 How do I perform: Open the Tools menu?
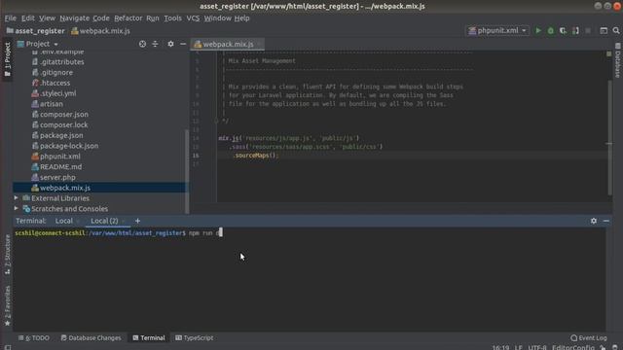tap(172, 18)
